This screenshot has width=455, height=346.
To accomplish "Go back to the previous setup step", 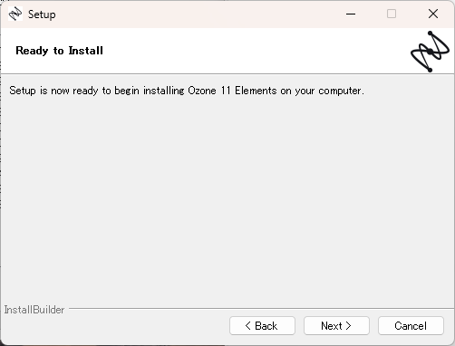I will [262, 326].
